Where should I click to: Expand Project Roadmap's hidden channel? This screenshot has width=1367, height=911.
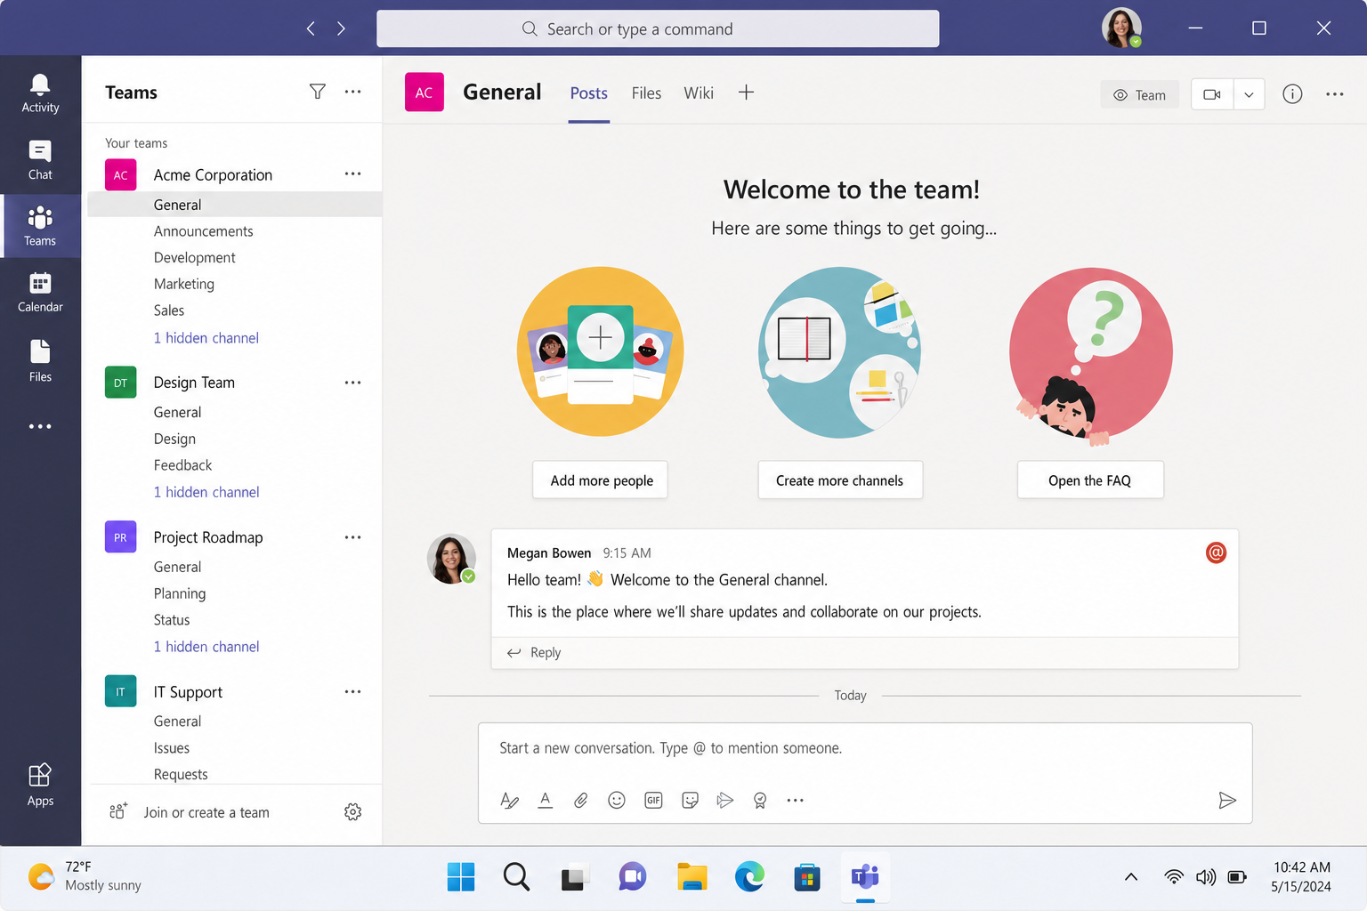coord(206,647)
